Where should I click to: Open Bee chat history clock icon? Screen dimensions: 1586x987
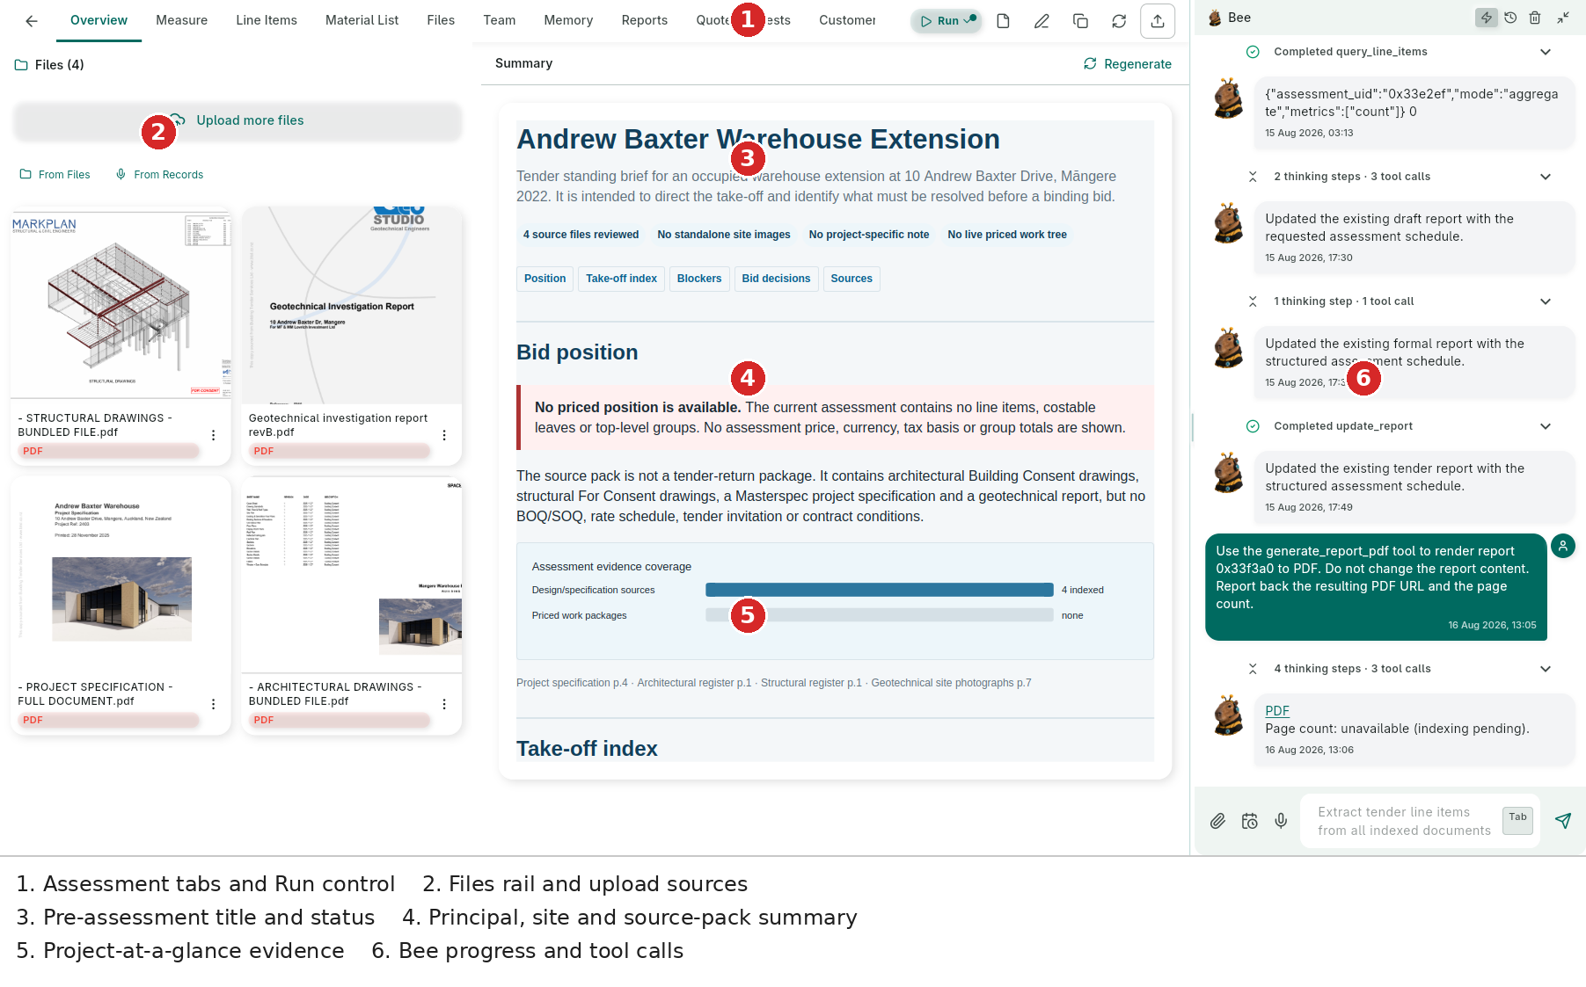pyautogui.click(x=1510, y=18)
